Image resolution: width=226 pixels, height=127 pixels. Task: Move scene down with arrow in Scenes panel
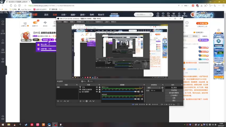coord(68,101)
